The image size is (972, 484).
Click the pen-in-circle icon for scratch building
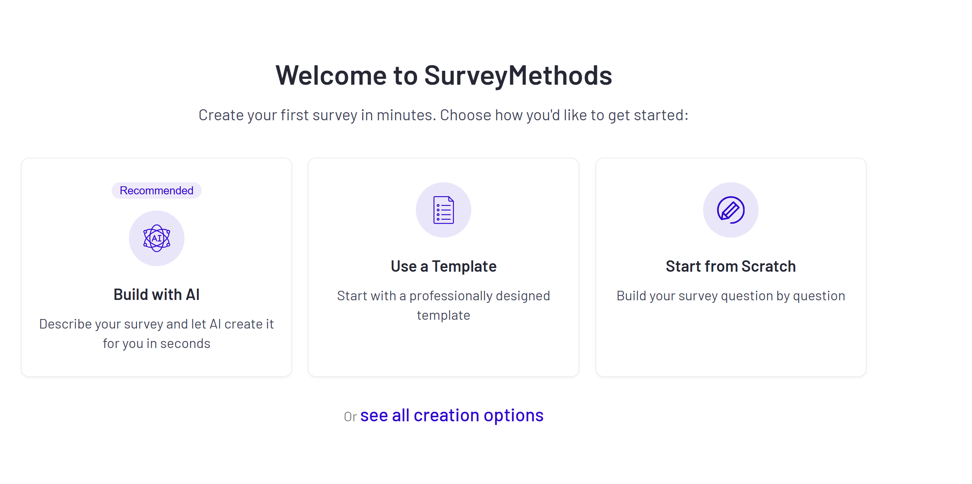coord(731,210)
